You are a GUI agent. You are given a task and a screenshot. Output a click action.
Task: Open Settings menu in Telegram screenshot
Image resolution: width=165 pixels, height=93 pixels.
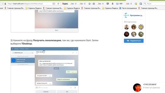(x=16, y=49)
